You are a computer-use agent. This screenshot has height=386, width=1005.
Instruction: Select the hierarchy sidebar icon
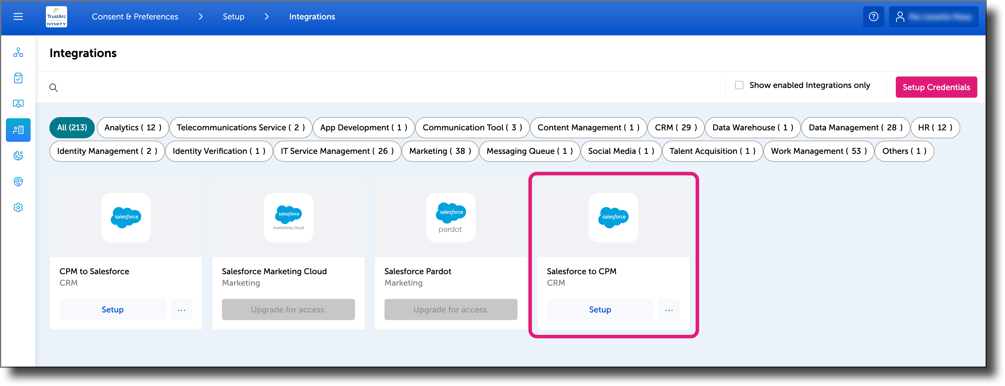(x=18, y=52)
